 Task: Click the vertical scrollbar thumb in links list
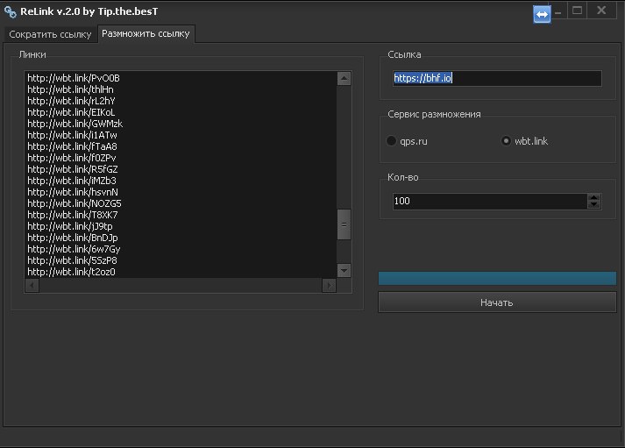(x=344, y=224)
